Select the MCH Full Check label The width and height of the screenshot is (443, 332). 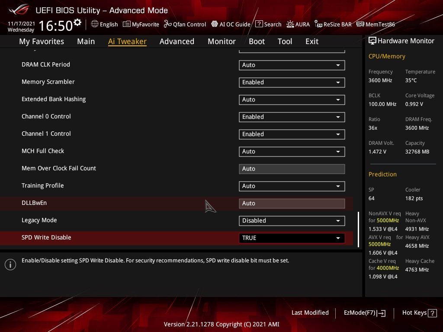43,151
